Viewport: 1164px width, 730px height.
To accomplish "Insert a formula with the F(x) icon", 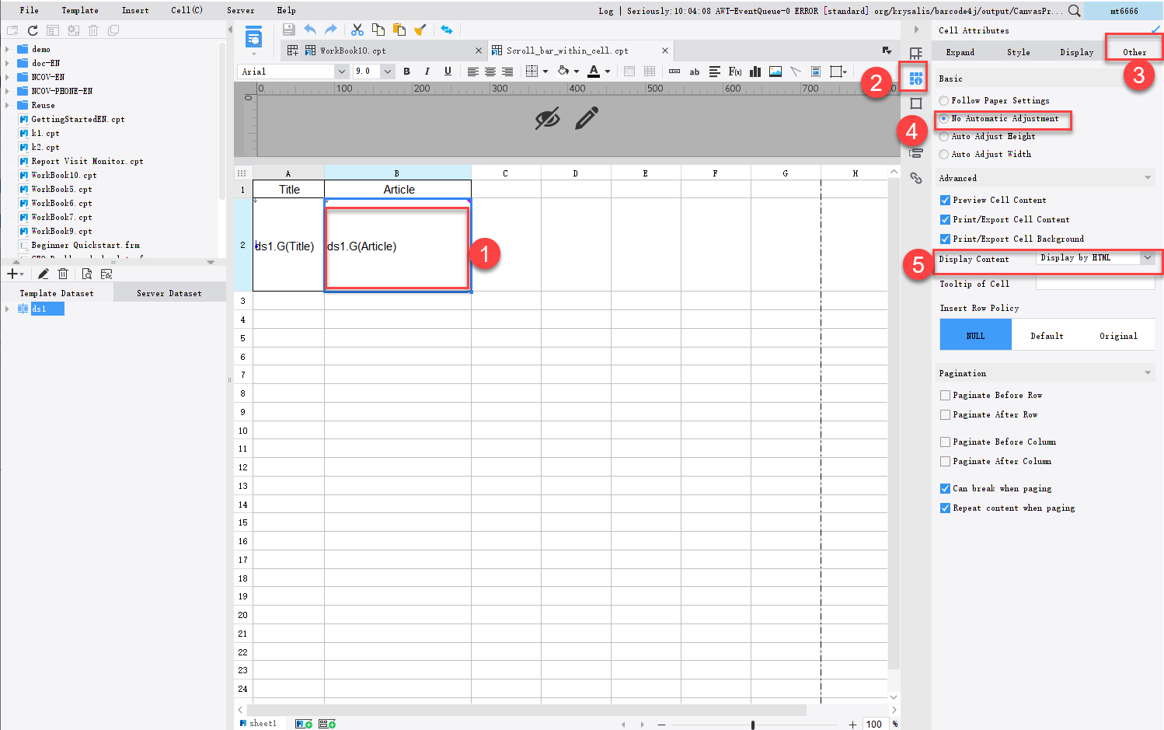I will coord(734,72).
